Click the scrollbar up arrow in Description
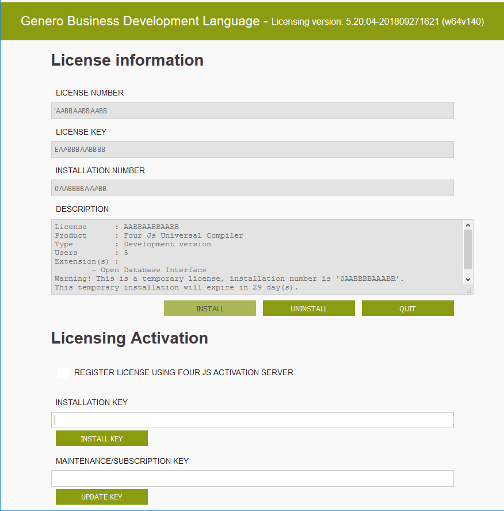This screenshot has width=504, height=511. [467, 224]
